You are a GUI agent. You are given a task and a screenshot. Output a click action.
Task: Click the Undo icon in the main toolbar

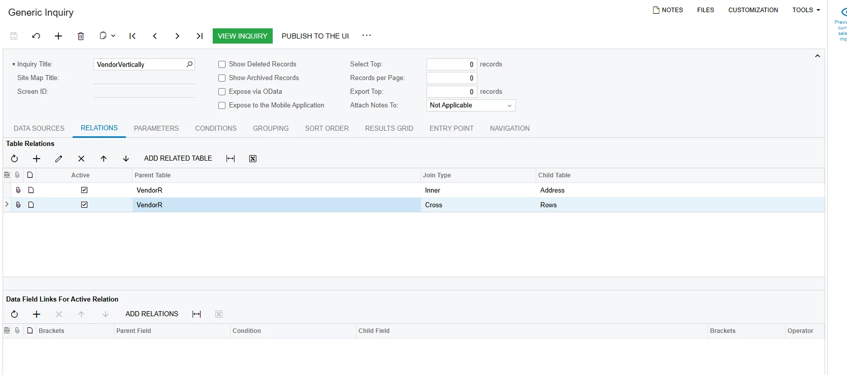coord(36,36)
